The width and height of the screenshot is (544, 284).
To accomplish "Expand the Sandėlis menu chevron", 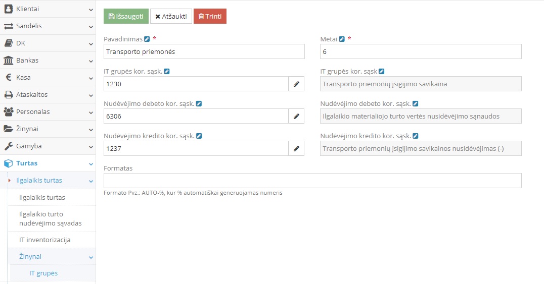I will [90, 26].
